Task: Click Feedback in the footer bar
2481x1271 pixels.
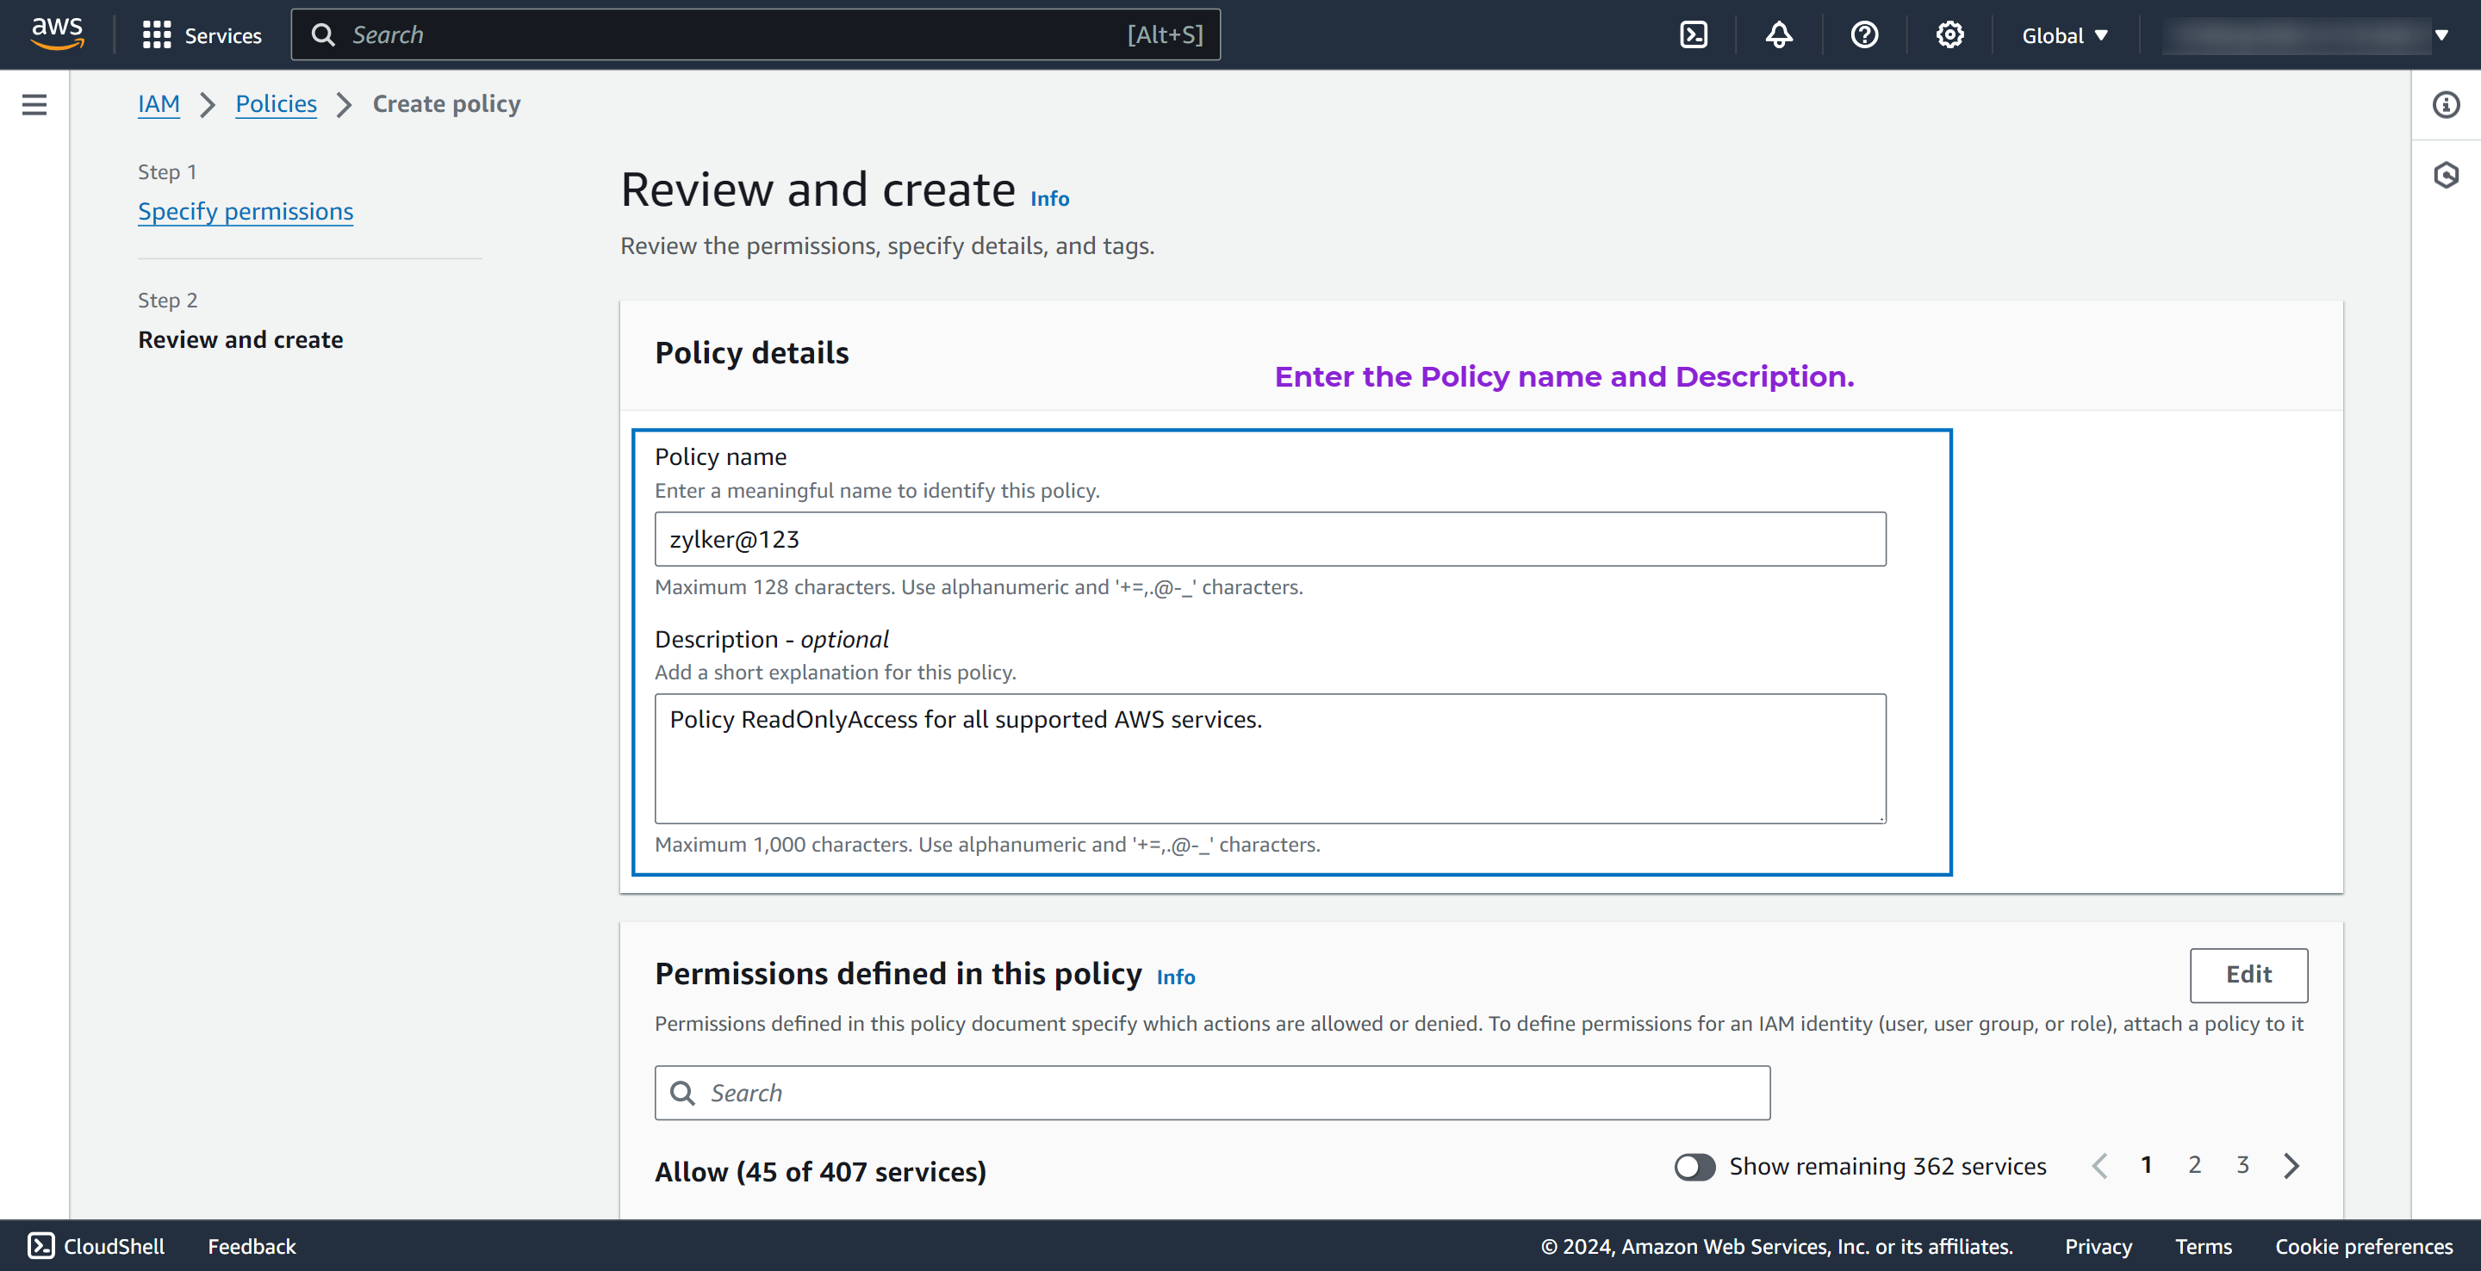Action: 252,1246
